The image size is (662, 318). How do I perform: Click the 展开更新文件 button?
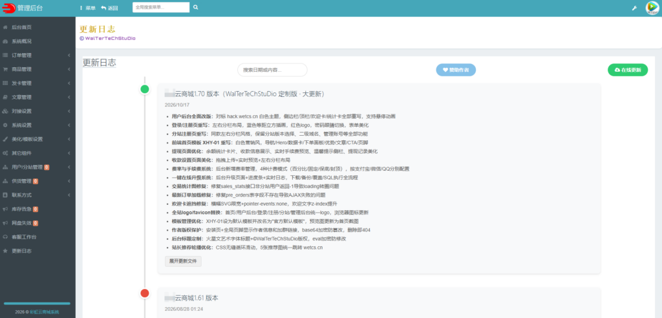pyautogui.click(x=183, y=261)
